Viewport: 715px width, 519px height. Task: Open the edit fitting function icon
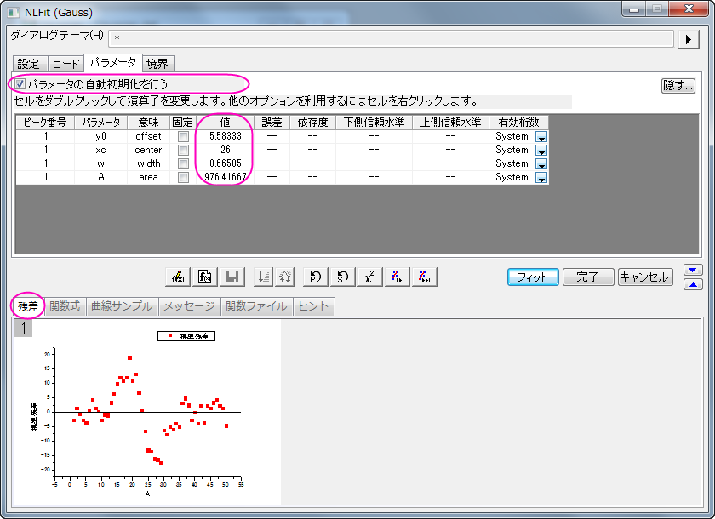(178, 277)
